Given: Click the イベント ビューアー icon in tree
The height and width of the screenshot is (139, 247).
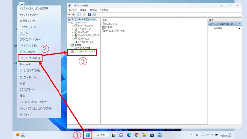Looking at the screenshot, I should pos(76,29).
